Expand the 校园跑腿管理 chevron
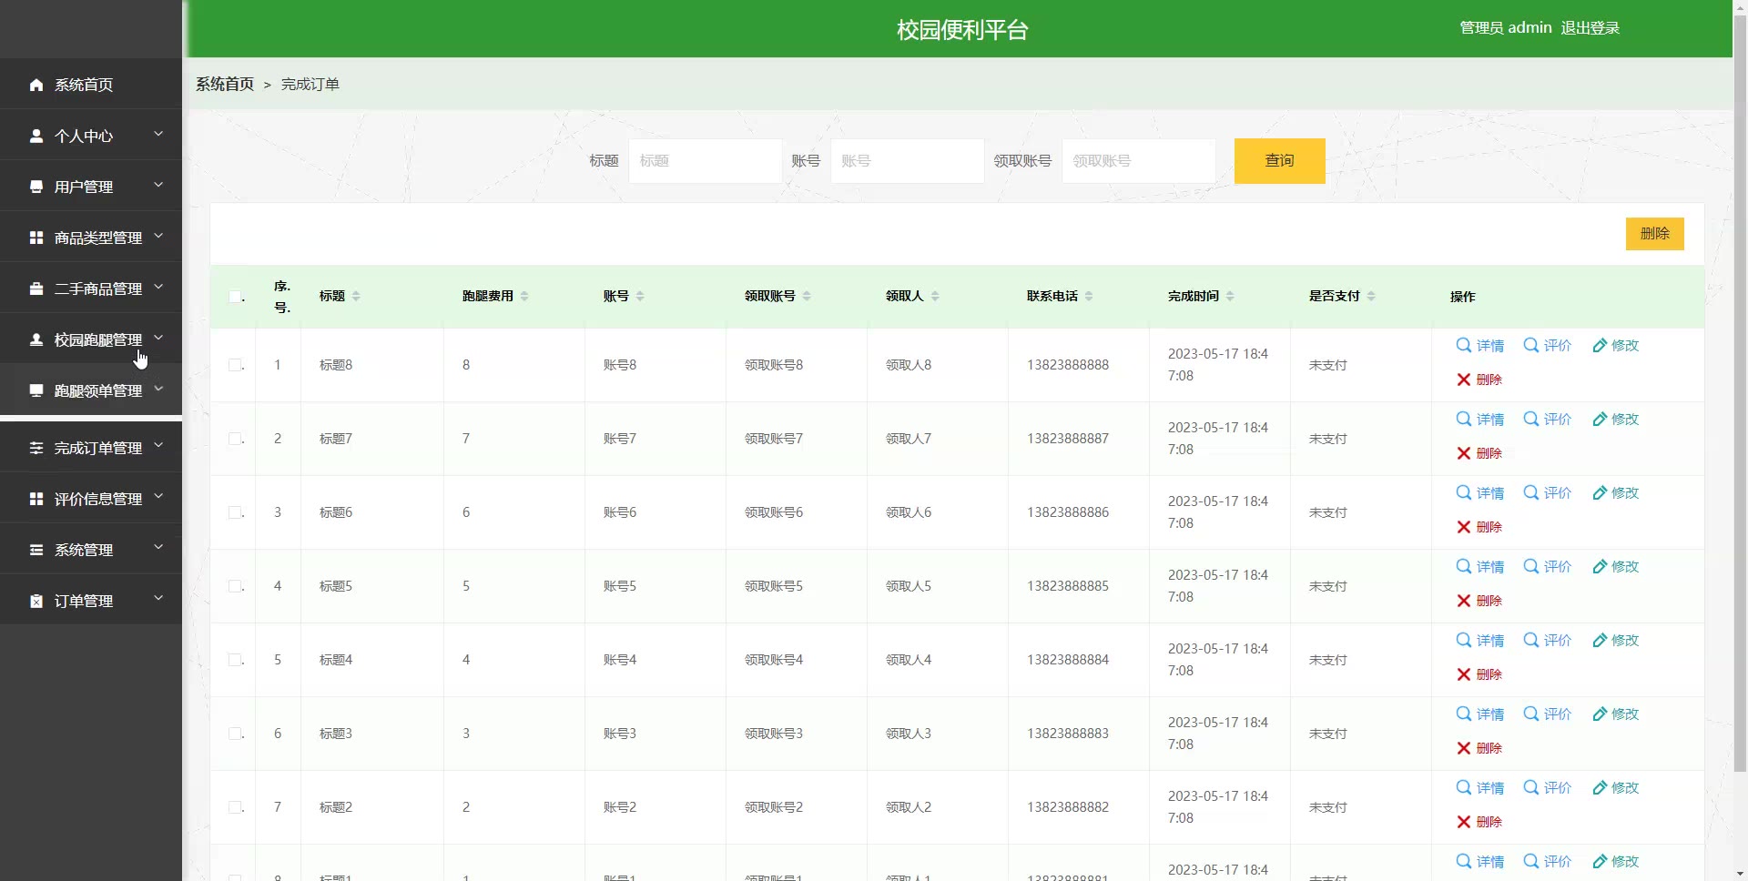Screen dimensions: 1748x881 coord(158,338)
